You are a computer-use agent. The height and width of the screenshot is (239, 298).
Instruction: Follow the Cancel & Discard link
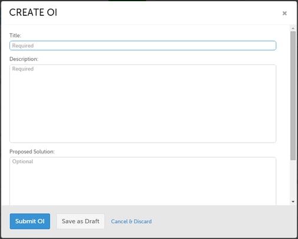coord(131,221)
